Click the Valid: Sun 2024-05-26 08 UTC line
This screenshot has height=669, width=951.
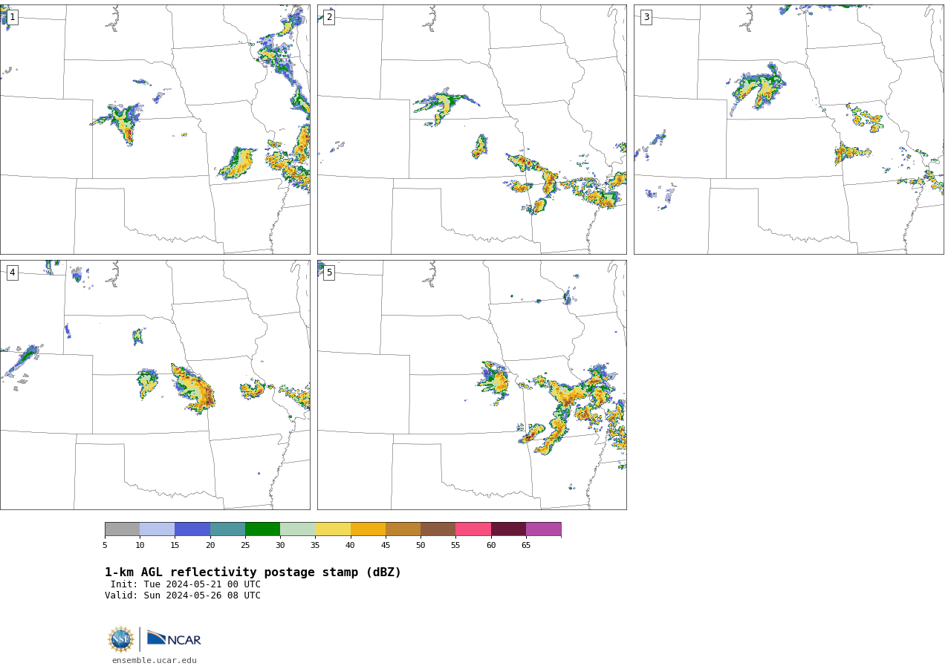pos(183,595)
